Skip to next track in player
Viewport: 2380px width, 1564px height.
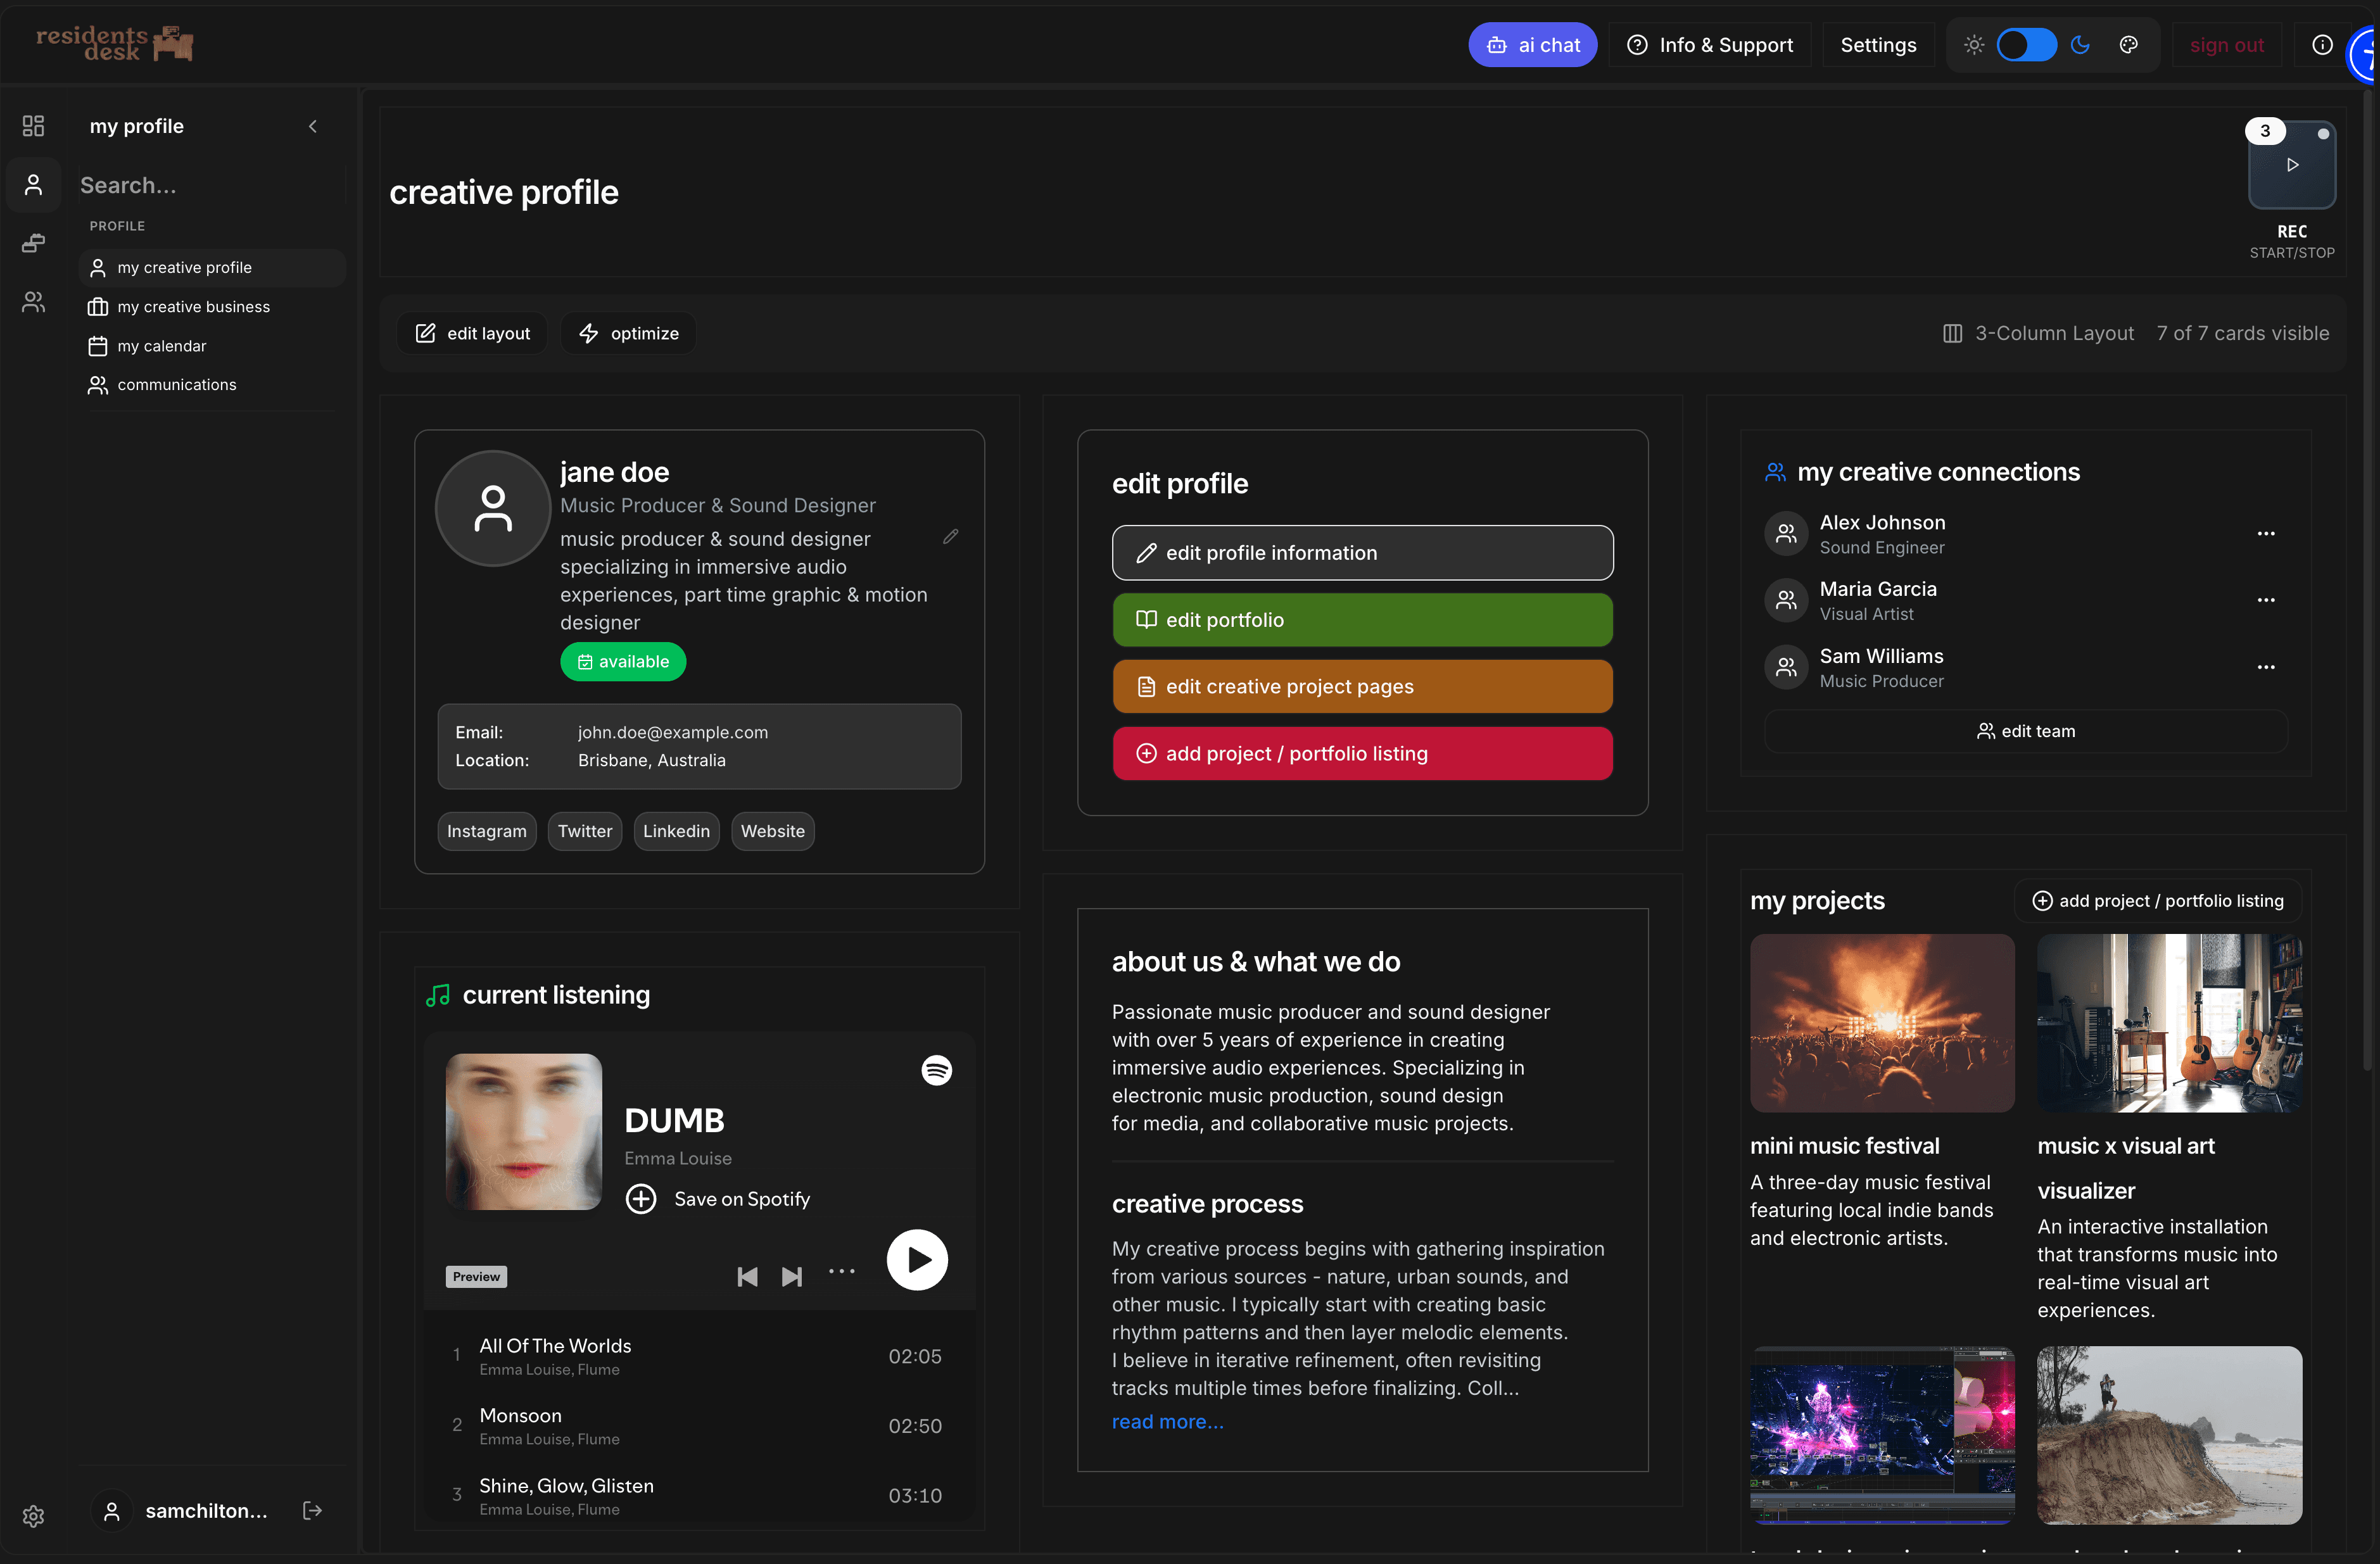[x=792, y=1276]
